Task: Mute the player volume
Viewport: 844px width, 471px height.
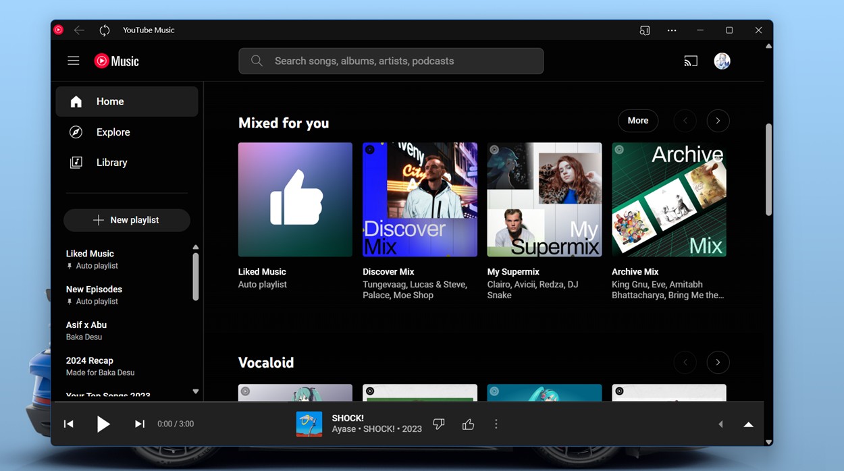Action: (x=720, y=424)
